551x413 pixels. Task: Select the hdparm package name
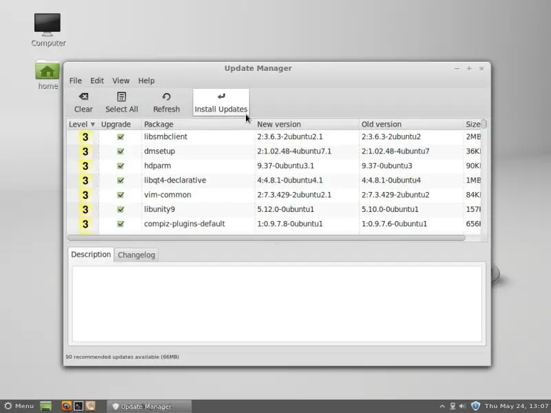tap(158, 165)
